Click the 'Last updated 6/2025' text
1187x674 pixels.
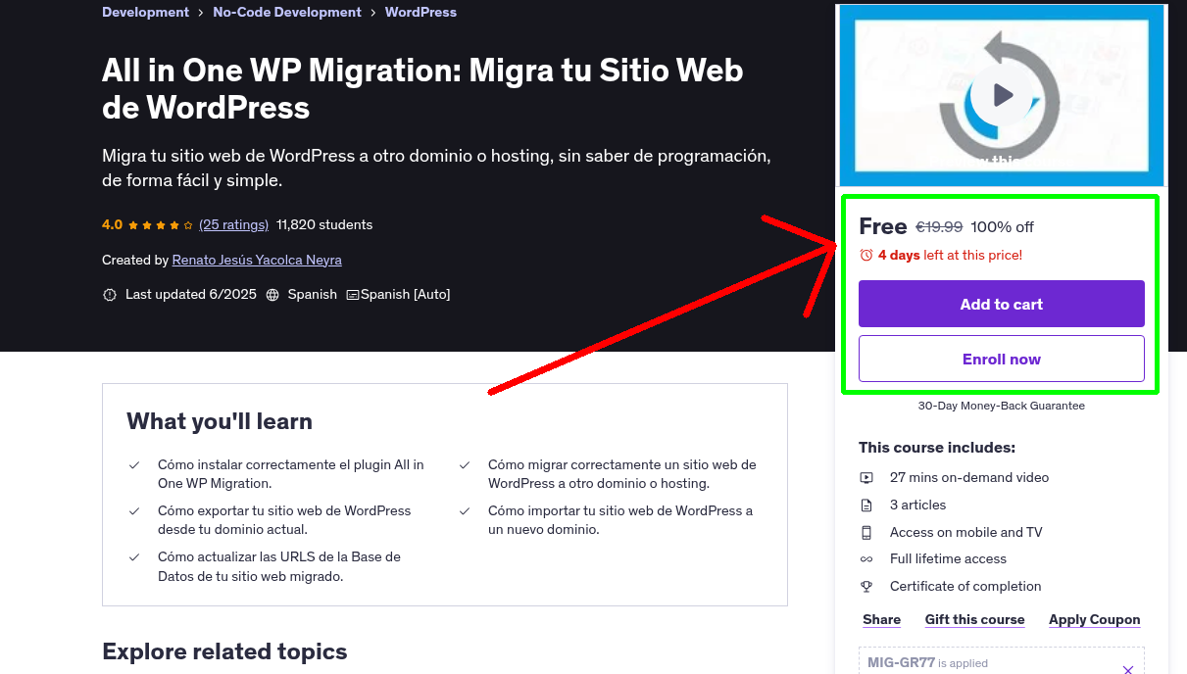tap(191, 294)
